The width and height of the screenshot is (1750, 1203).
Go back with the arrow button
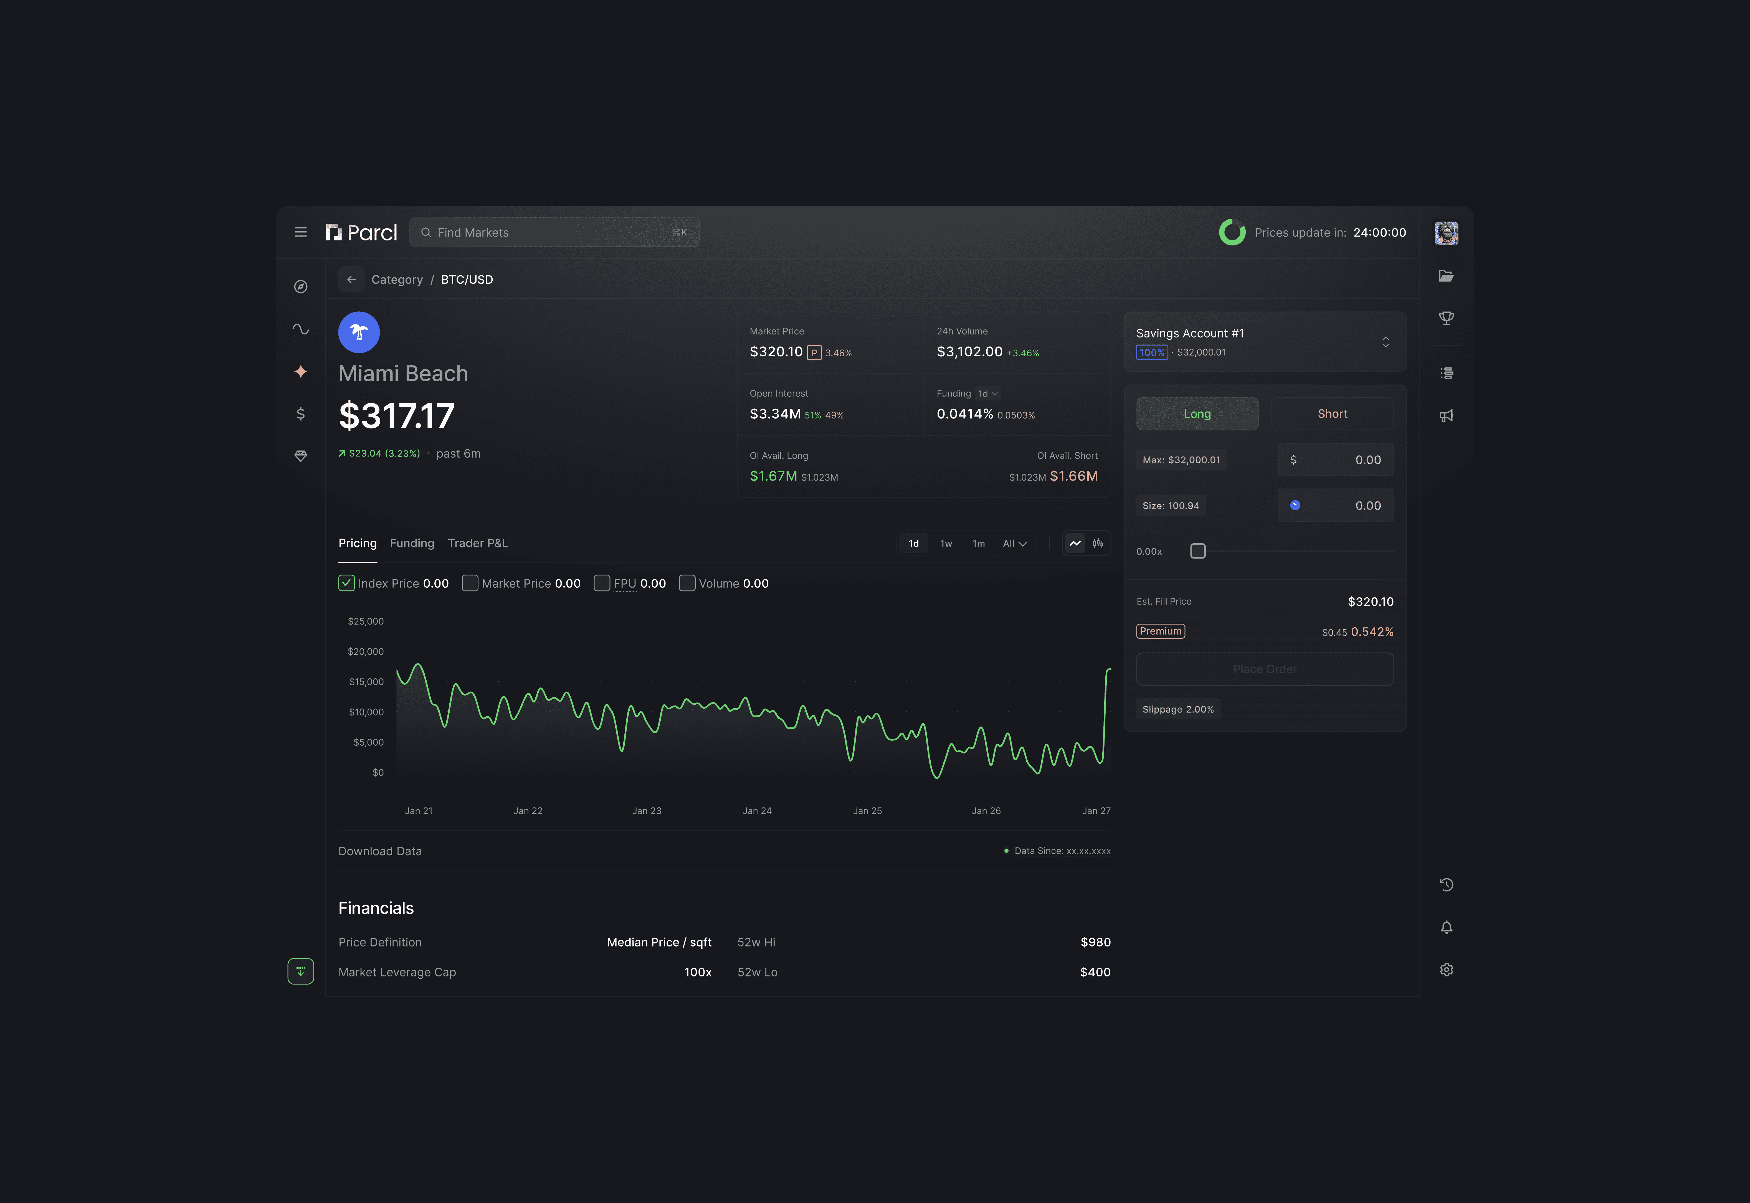(x=351, y=280)
